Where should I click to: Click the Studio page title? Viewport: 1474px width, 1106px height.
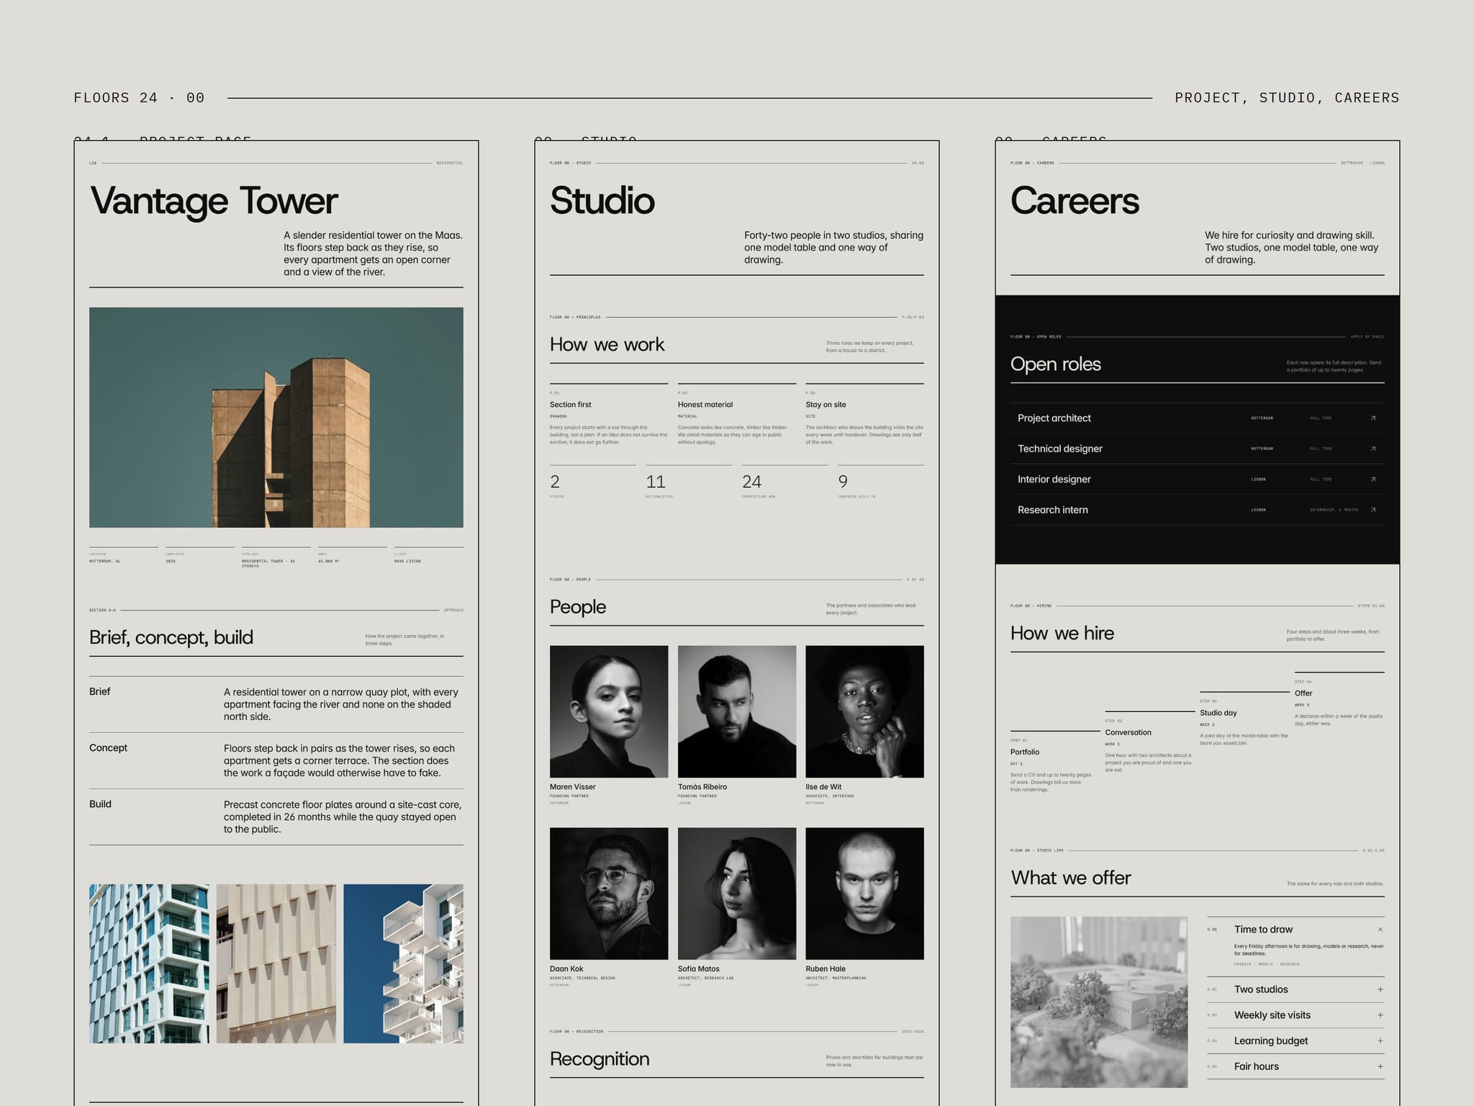[x=602, y=201]
